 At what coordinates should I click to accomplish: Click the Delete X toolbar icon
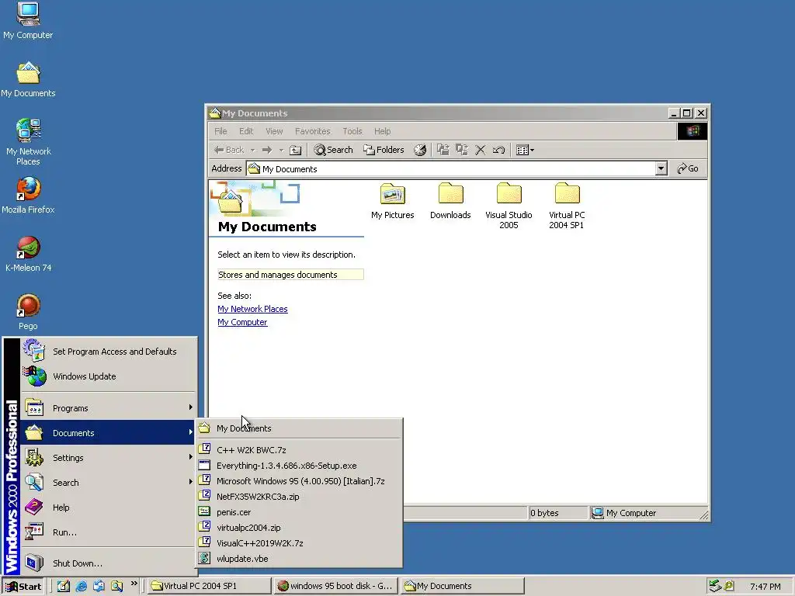tap(480, 150)
